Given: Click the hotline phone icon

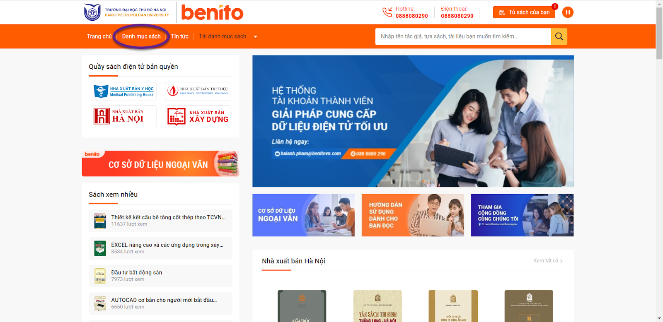Looking at the screenshot, I should [387, 12].
